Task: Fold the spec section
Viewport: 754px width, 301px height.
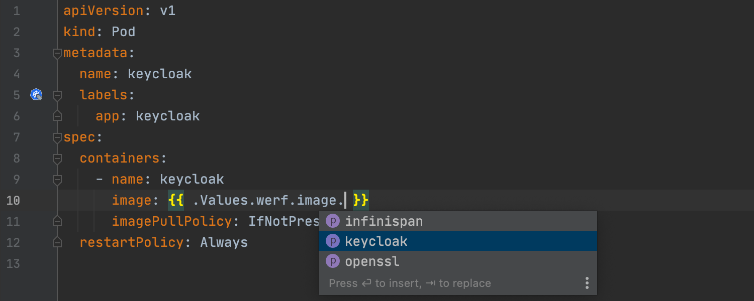Action: pos(57,137)
